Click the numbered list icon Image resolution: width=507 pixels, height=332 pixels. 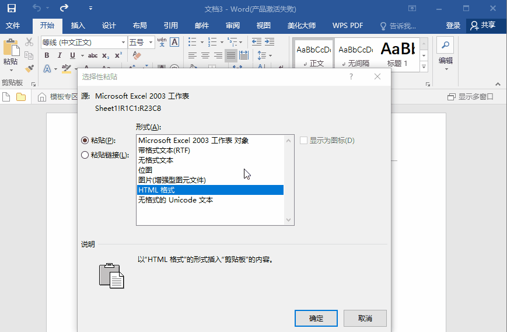tap(212, 42)
